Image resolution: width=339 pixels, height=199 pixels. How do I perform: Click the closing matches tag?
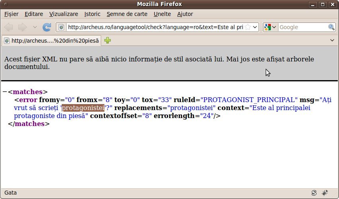[x=29, y=124]
